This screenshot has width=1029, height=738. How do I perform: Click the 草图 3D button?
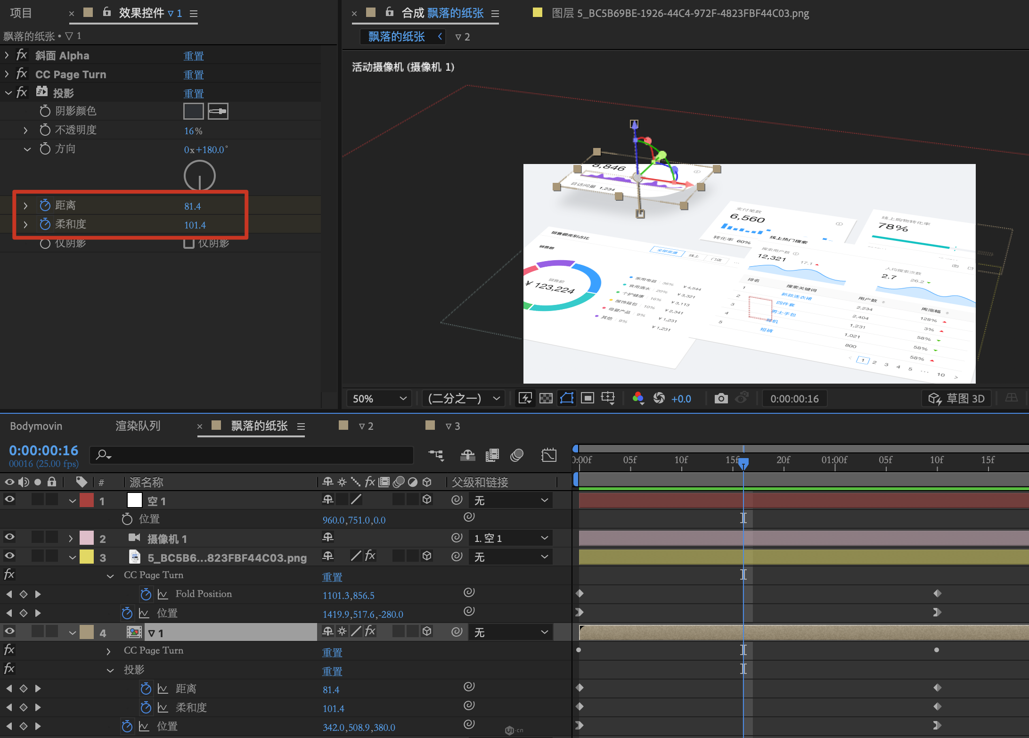tap(956, 399)
